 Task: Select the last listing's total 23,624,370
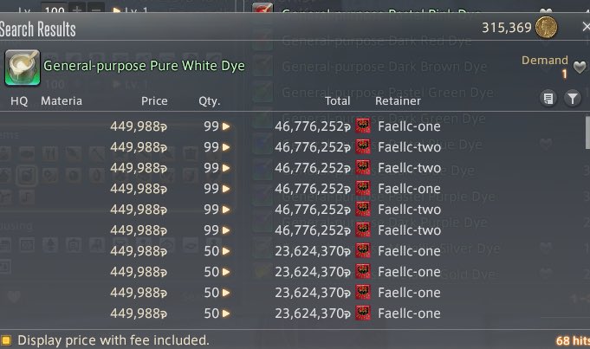pyautogui.click(x=312, y=313)
